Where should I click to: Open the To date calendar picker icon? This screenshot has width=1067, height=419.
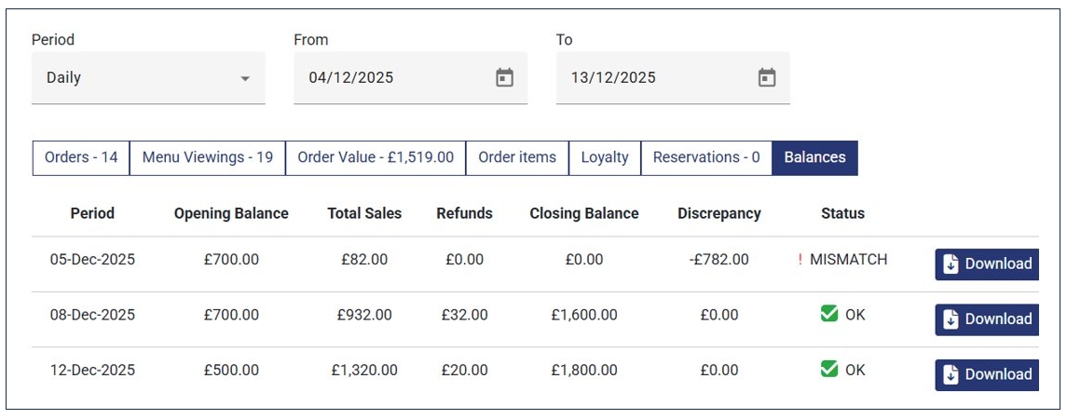[767, 78]
